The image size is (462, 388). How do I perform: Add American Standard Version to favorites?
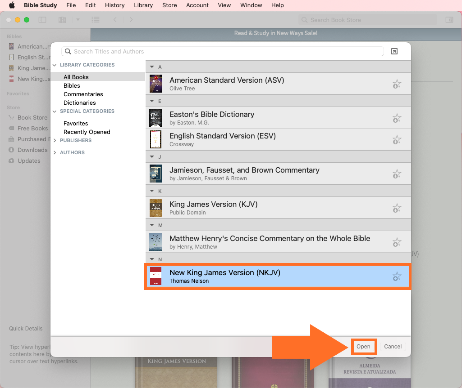pos(396,84)
